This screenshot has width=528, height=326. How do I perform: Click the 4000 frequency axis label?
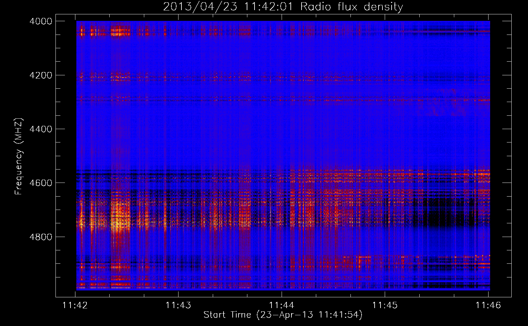pyautogui.click(x=41, y=21)
